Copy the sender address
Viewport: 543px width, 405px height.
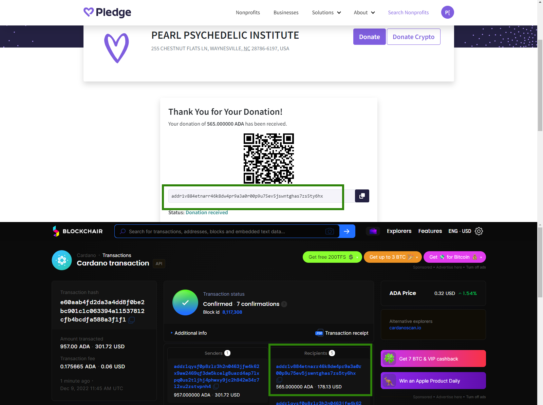(x=216, y=386)
